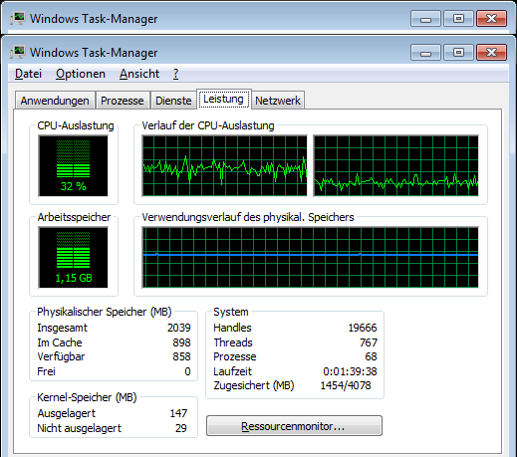
Task: Click the Handles value 19666
Action: pos(363,328)
